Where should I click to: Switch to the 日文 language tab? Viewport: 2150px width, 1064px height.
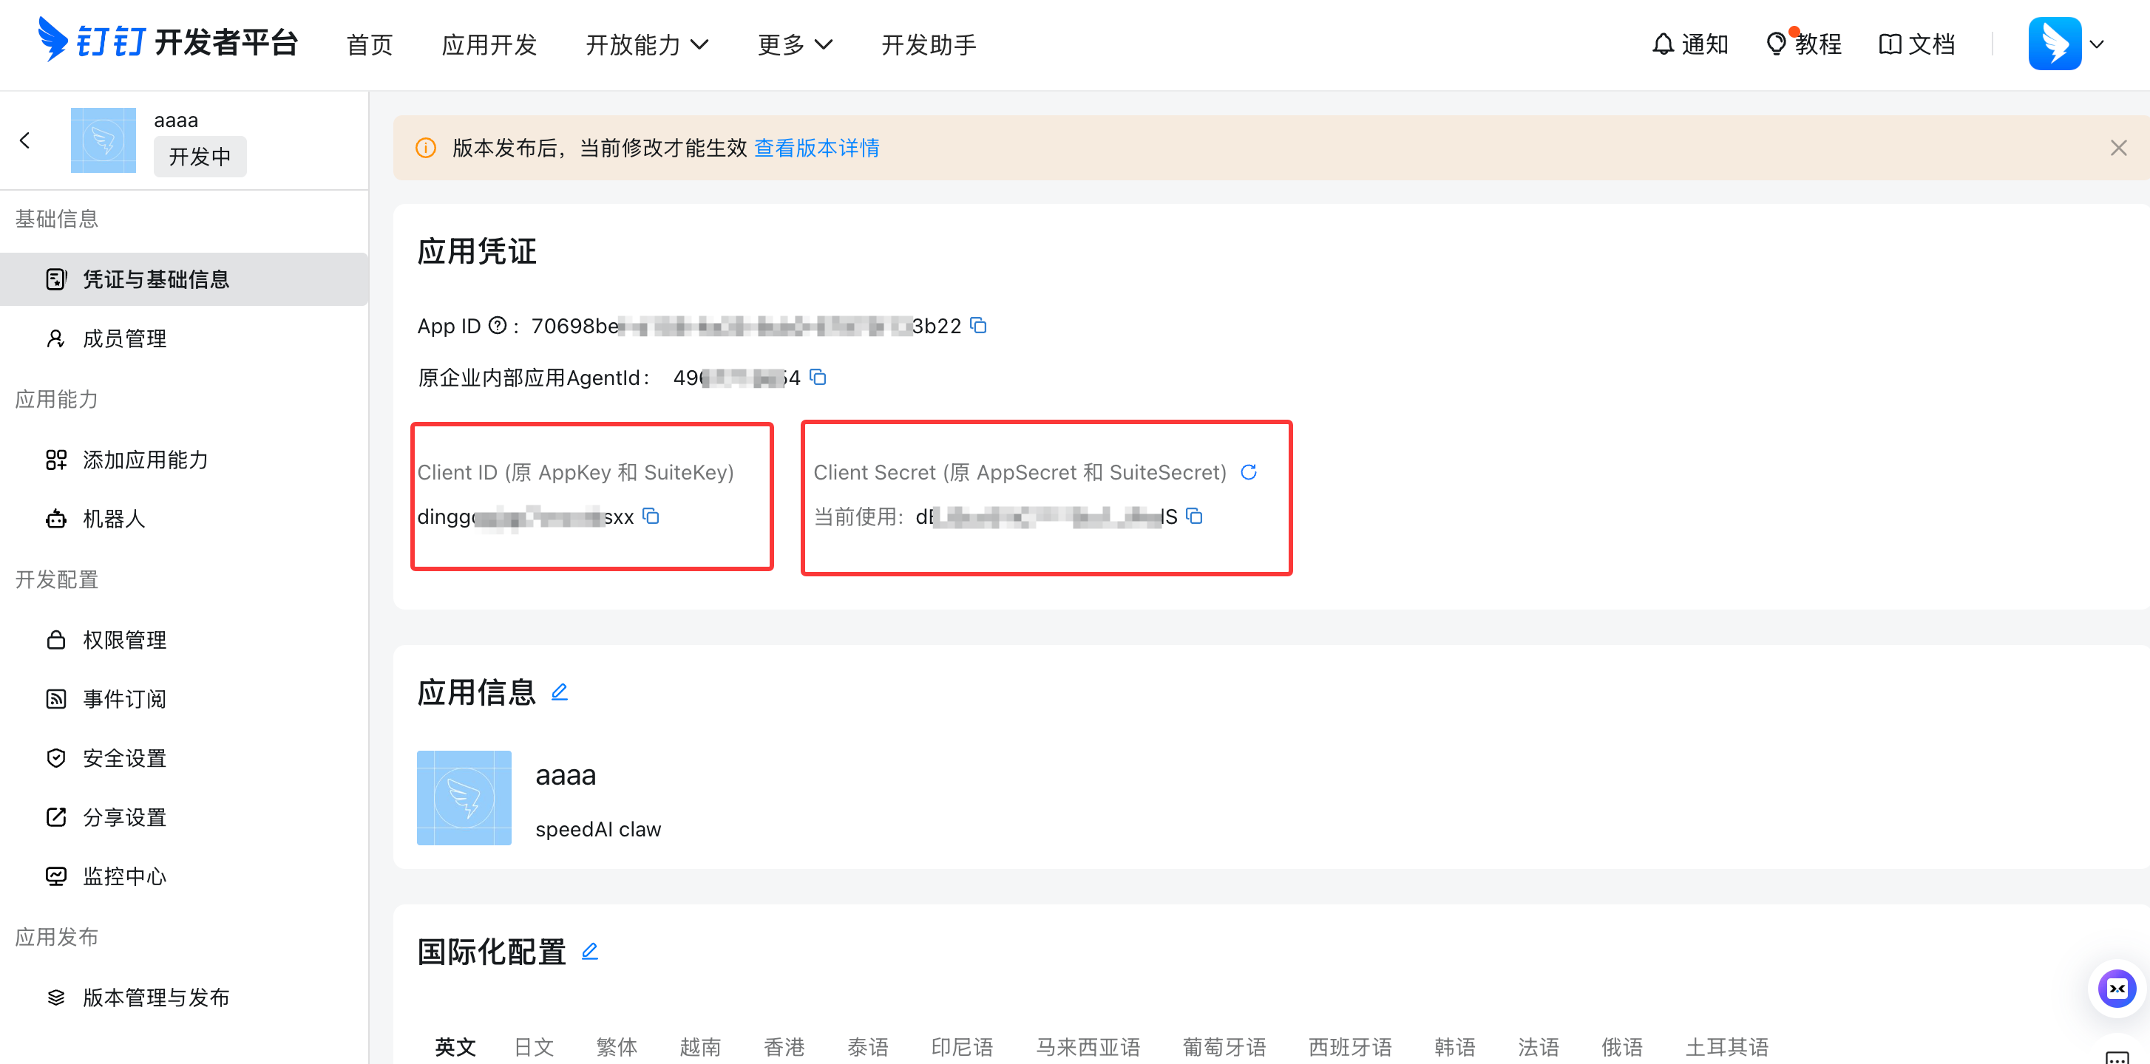coord(534,1046)
